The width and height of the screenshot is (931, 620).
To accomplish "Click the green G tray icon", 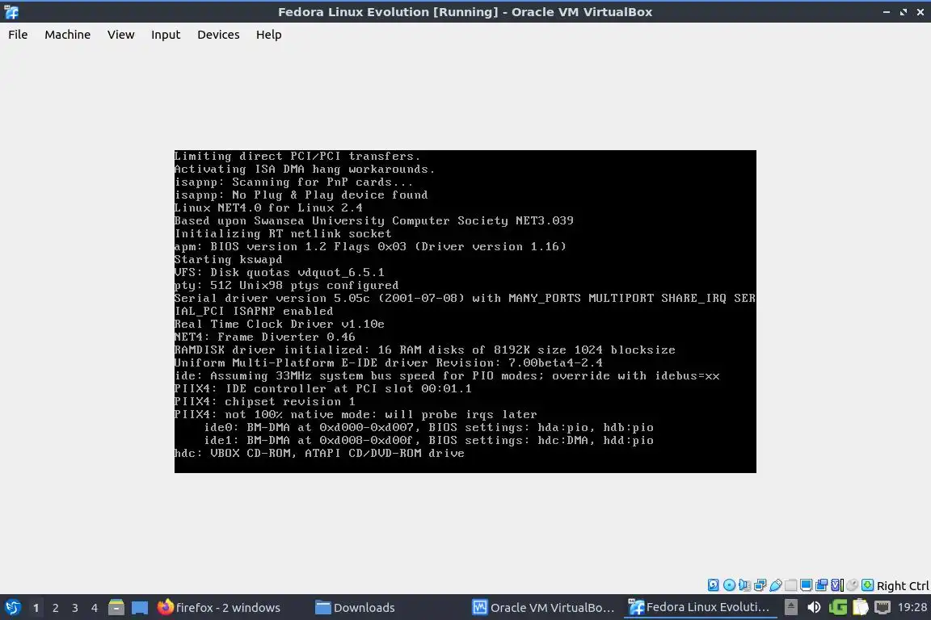I will pos(838,607).
